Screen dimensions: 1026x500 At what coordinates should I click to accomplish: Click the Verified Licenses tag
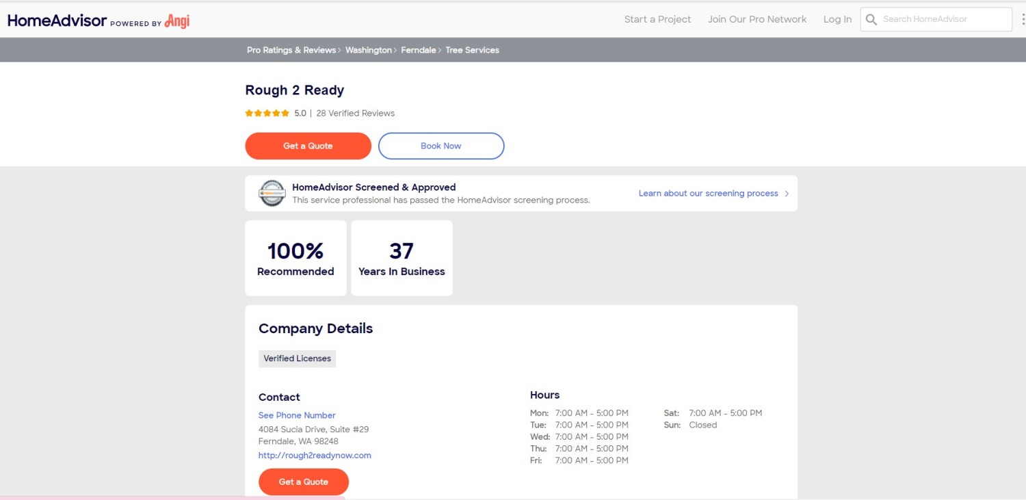click(x=297, y=358)
